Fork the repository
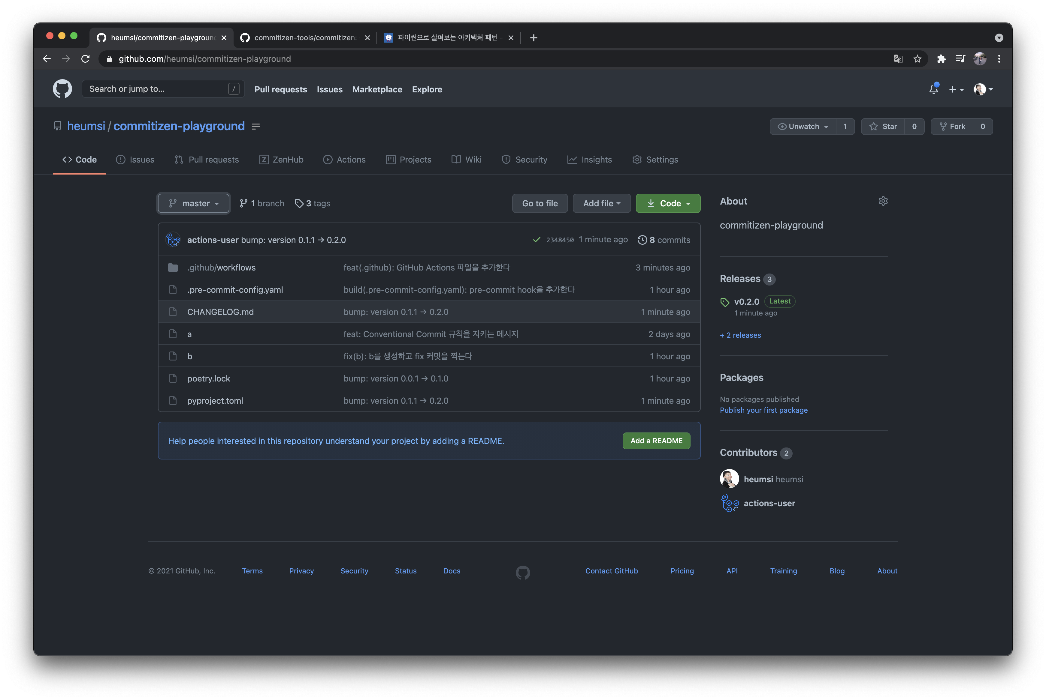The height and width of the screenshot is (700, 1046). (x=952, y=126)
